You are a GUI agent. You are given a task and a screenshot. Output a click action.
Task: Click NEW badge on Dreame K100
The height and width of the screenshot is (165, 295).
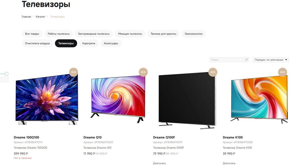click(282, 72)
